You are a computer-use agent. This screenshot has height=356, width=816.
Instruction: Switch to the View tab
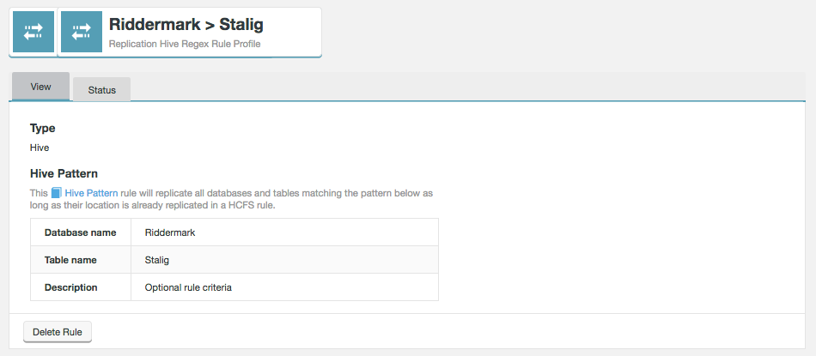pyautogui.click(x=40, y=87)
